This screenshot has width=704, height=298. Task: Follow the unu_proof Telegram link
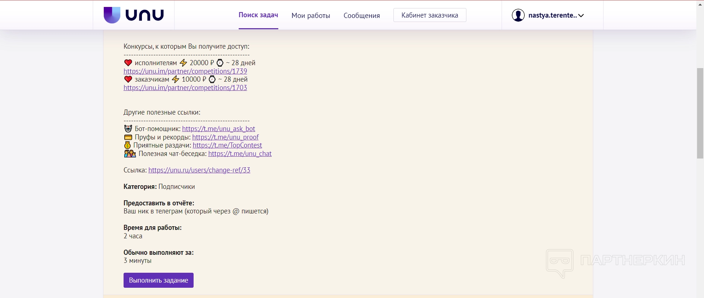pos(225,137)
